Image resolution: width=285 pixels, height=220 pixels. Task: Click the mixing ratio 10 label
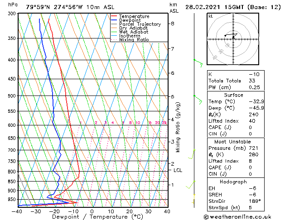click(138, 123)
